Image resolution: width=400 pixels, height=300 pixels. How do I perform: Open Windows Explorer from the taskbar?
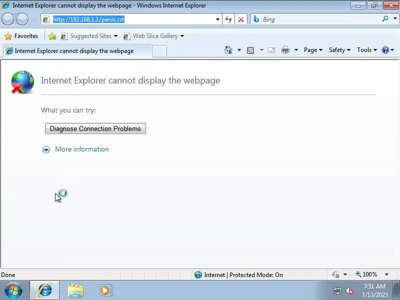(x=75, y=290)
